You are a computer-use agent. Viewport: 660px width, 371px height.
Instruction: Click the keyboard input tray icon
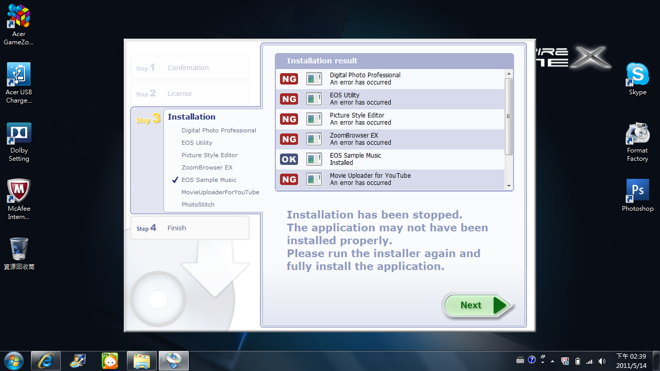tap(520, 360)
